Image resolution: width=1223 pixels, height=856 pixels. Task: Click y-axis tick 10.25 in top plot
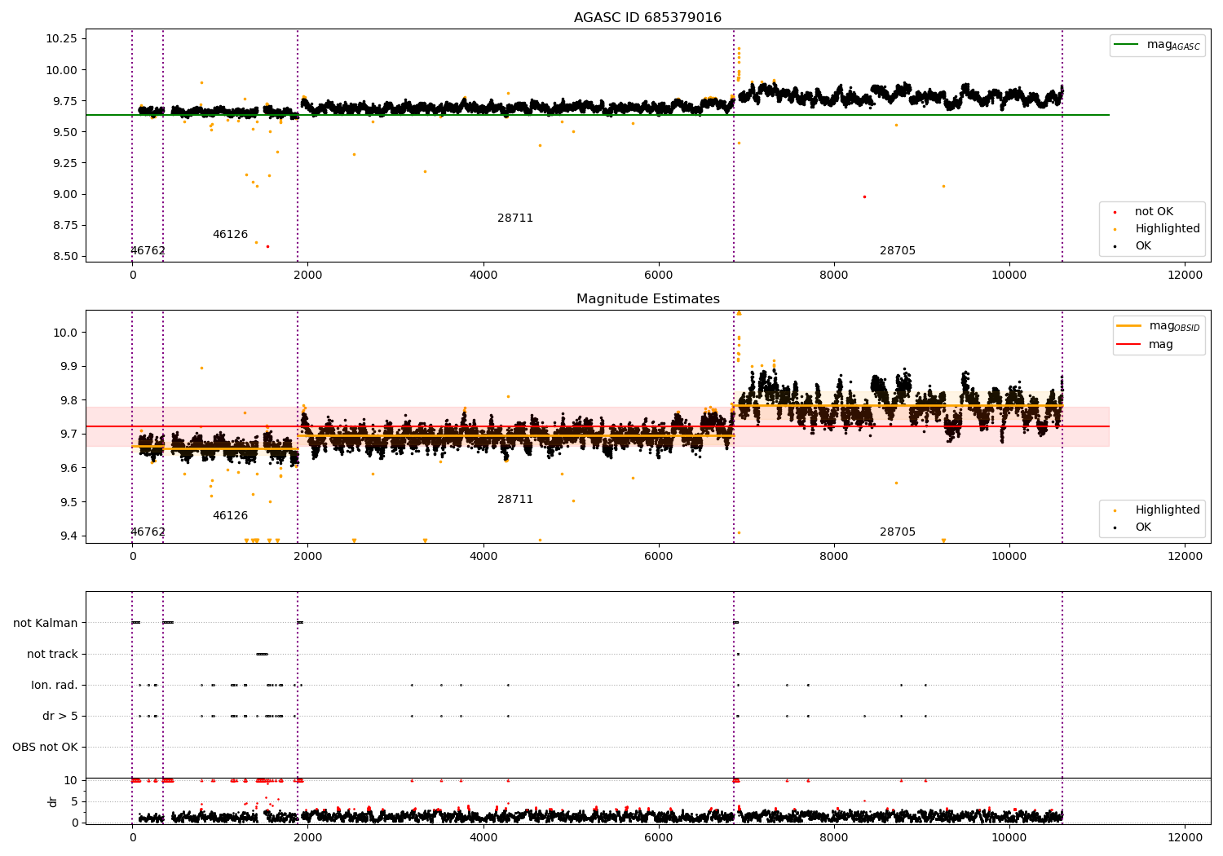60,39
